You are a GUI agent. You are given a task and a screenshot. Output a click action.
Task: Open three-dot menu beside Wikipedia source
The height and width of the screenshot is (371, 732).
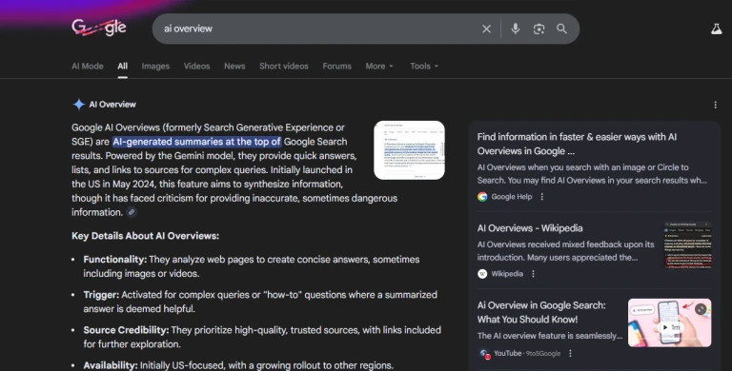tap(533, 274)
